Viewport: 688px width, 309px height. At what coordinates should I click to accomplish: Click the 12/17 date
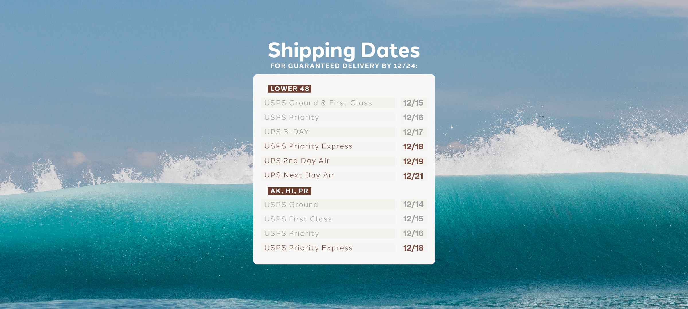413,132
